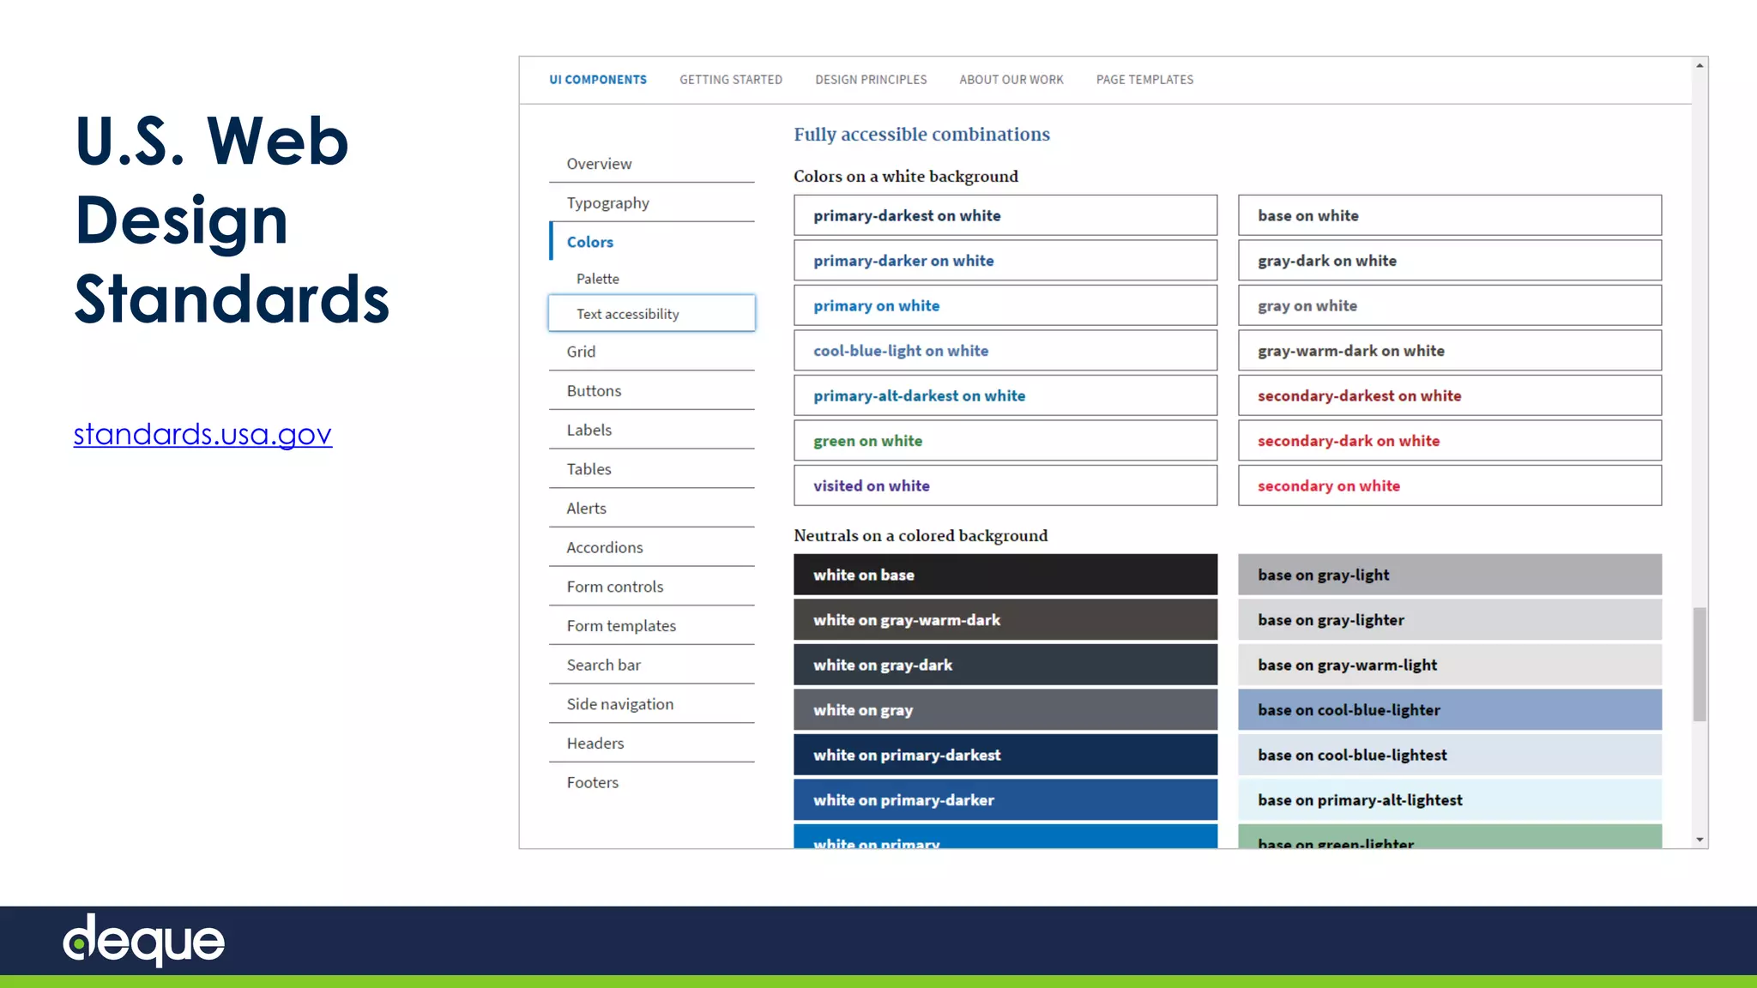1757x988 pixels.
Task: Open the Accordions section
Action: pos(652,547)
